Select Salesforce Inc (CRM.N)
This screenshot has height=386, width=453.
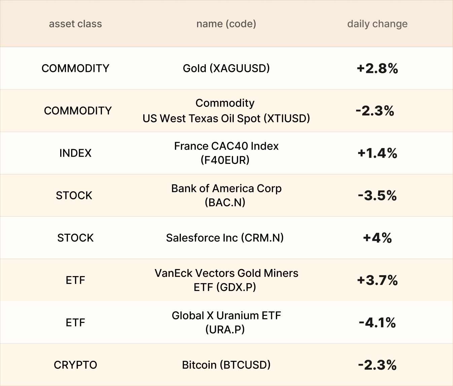(x=225, y=238)
